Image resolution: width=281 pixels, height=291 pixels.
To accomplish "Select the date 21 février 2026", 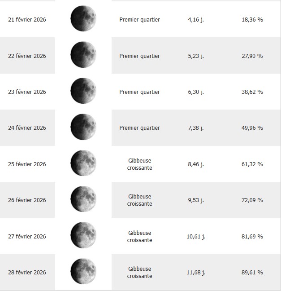I will tap(27, 20).
